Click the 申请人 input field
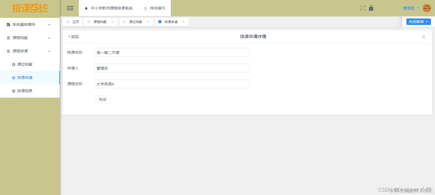Viewport: 435px width, 195px height. tap(172, 68)
